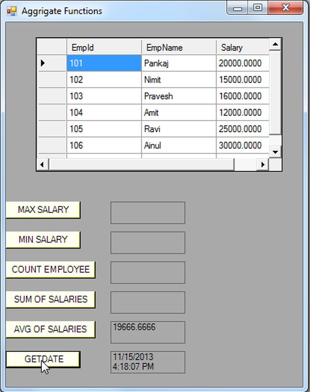Image resolution: width=310 pixels, height=392 pixels.
Task: Select salary cell 16000.0000
Action: (x=242, y=96)
